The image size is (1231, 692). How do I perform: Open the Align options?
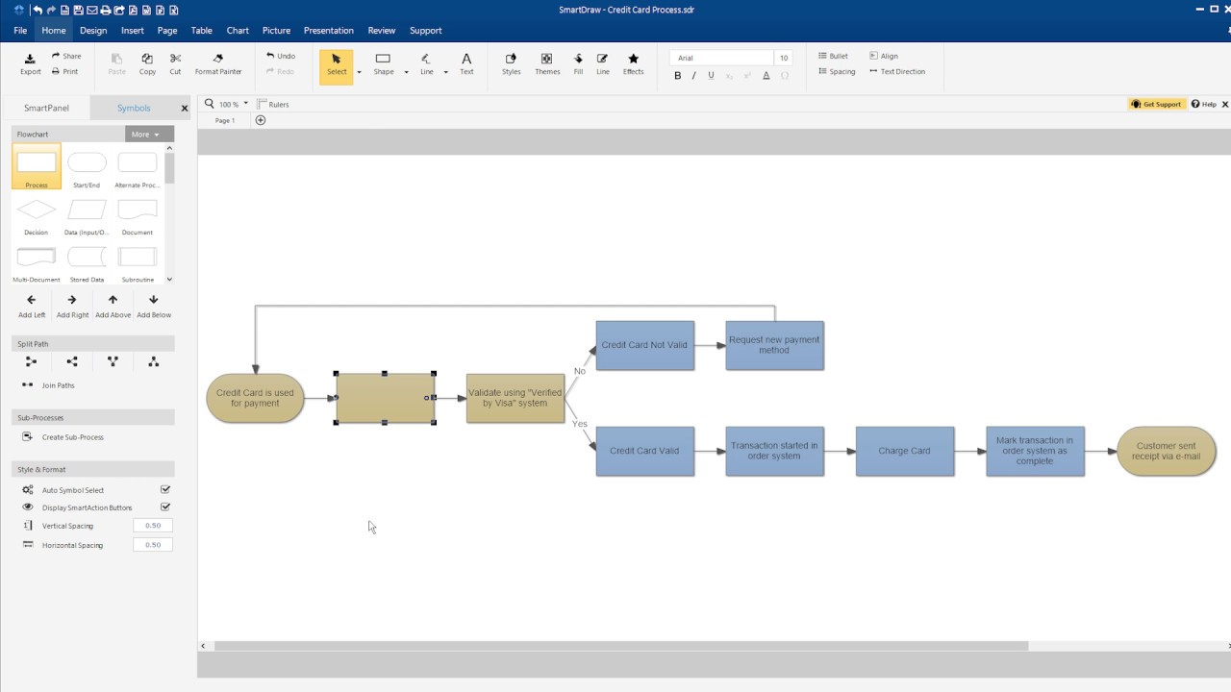pyautogui.click(x=883, y=56)
